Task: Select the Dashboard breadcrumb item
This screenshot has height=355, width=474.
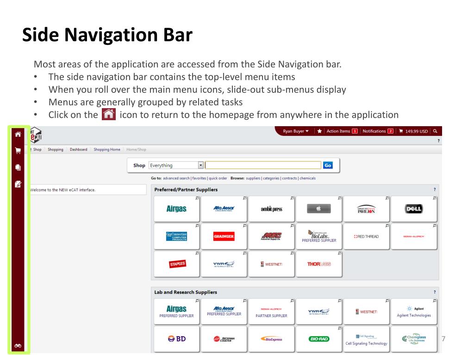Action: tap(78, 149)
